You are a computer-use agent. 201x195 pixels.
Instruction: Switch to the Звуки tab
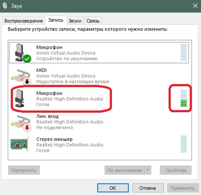coord(75,21)
